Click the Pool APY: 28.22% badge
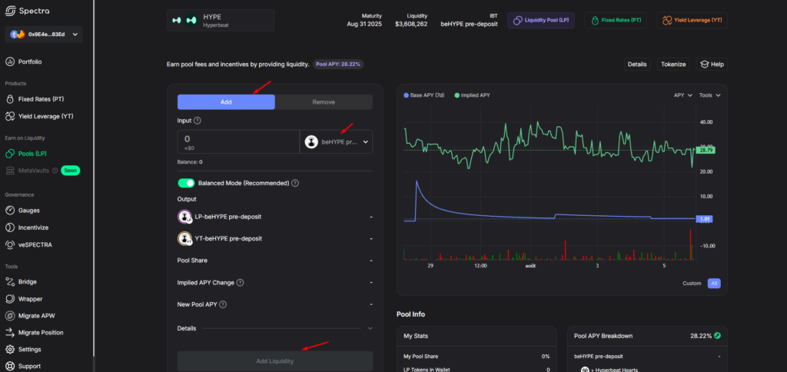The width and height of the screenshot is (787, 372). pyautogui.click(x=338, y=65)
